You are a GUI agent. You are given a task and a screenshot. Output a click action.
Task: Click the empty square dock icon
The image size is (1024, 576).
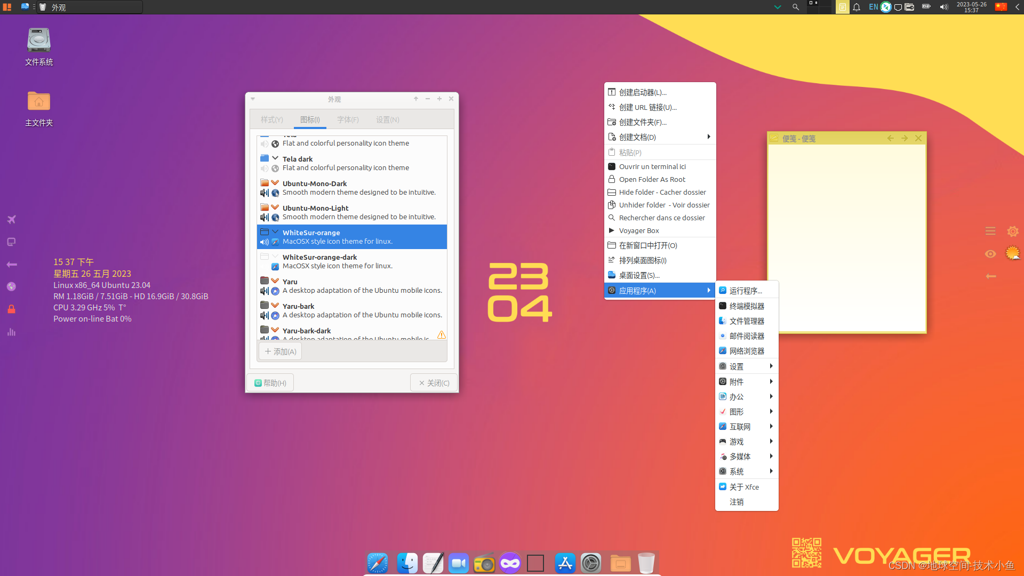tap(535, 563)
